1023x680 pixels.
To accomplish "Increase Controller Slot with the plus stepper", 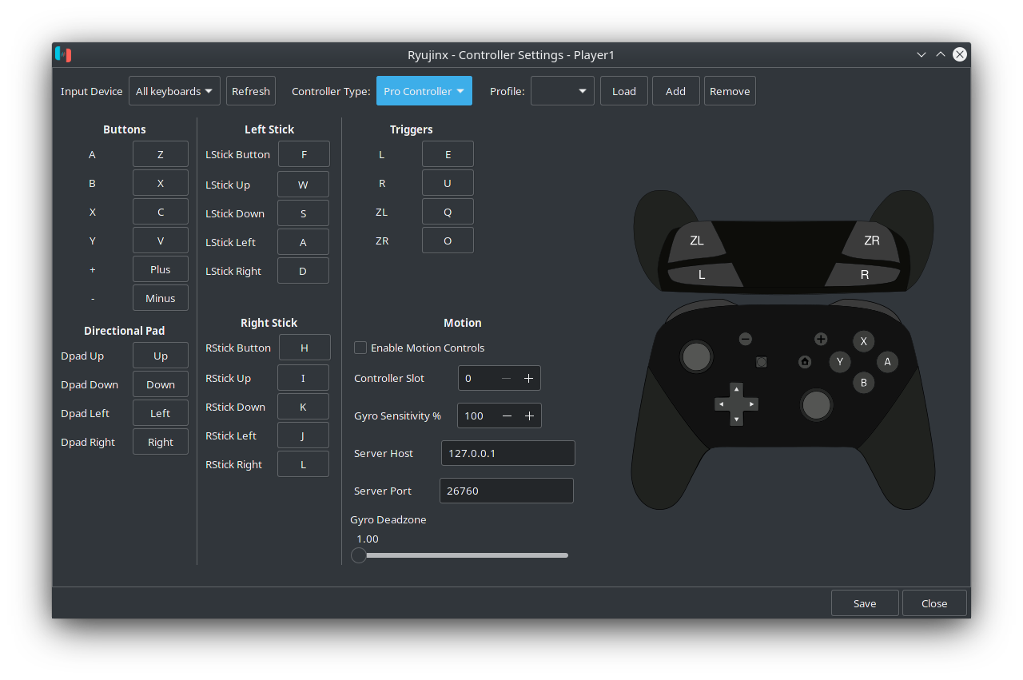I will 528,378.
